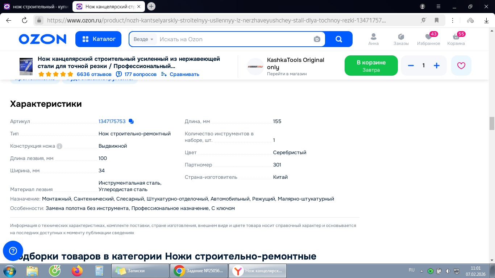This screenshot has height=278, width=495.
Task: Open Windows Explorer from taskbar
Action: point(32,271)
